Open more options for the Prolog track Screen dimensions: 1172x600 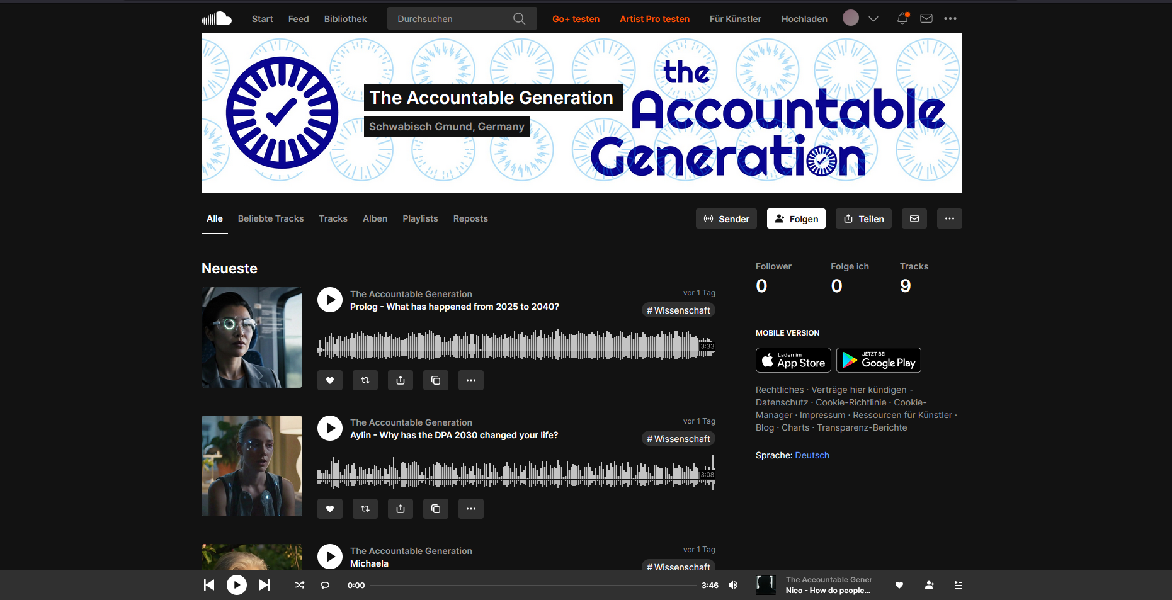point(471,380)
